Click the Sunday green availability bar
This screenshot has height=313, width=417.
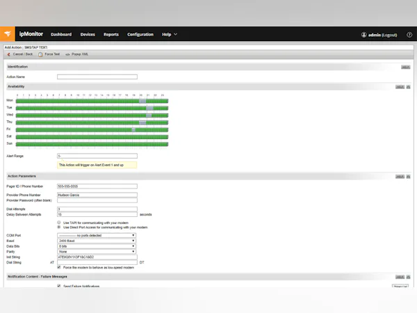point(92,144)
